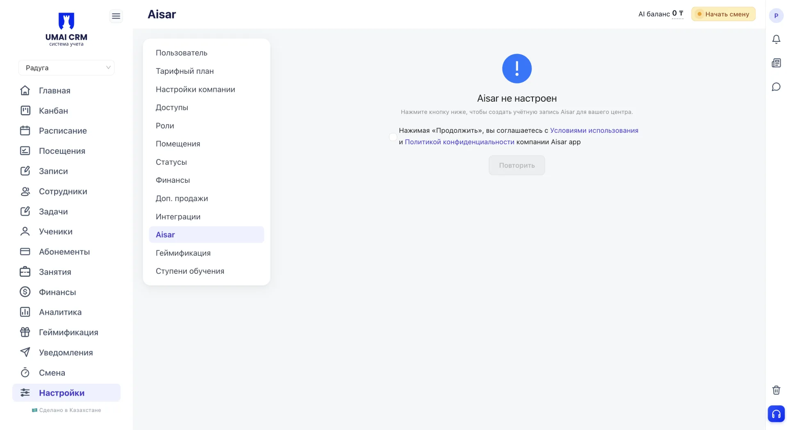Click the Абонементы card icon
787x430 pixels.
point(25,251)
